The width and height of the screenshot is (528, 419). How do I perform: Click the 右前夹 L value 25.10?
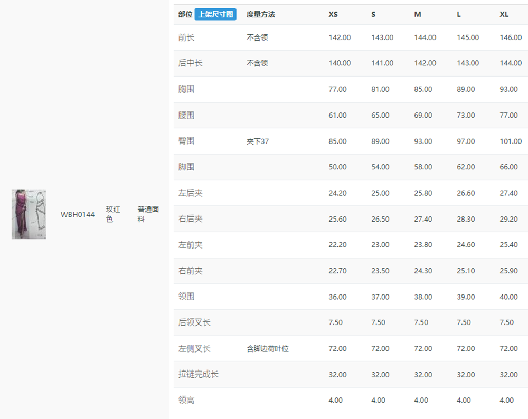(x=466, y=271)
